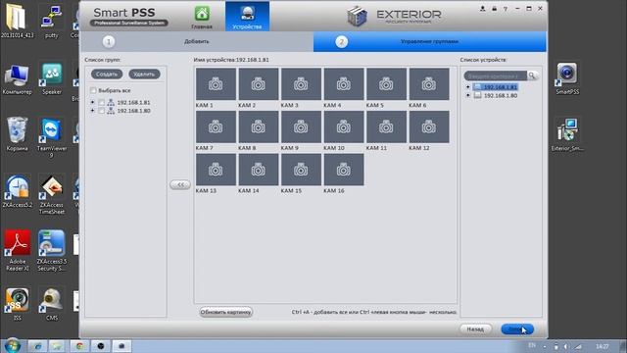Screen dimensions: 627x353
Task: Click the Удалить group button
Action: 144,75
